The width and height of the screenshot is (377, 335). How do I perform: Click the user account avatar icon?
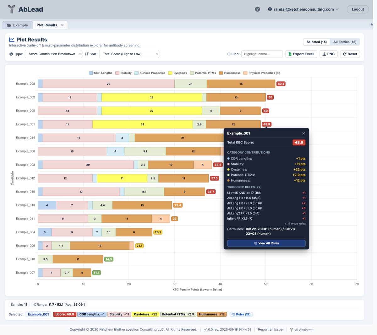270,9
